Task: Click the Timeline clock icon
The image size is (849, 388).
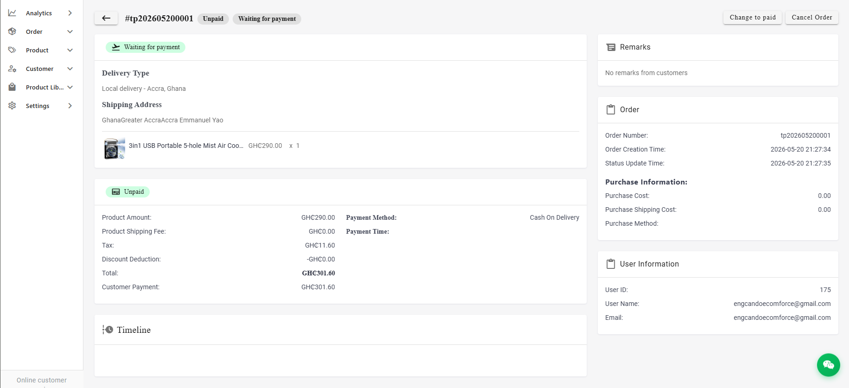Action: pyautogui.click(x=108, y=330)
